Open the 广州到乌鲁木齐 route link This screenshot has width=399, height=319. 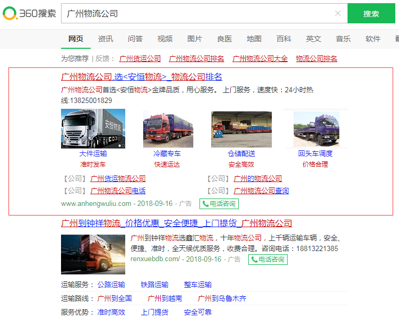(x=222, y=298)
